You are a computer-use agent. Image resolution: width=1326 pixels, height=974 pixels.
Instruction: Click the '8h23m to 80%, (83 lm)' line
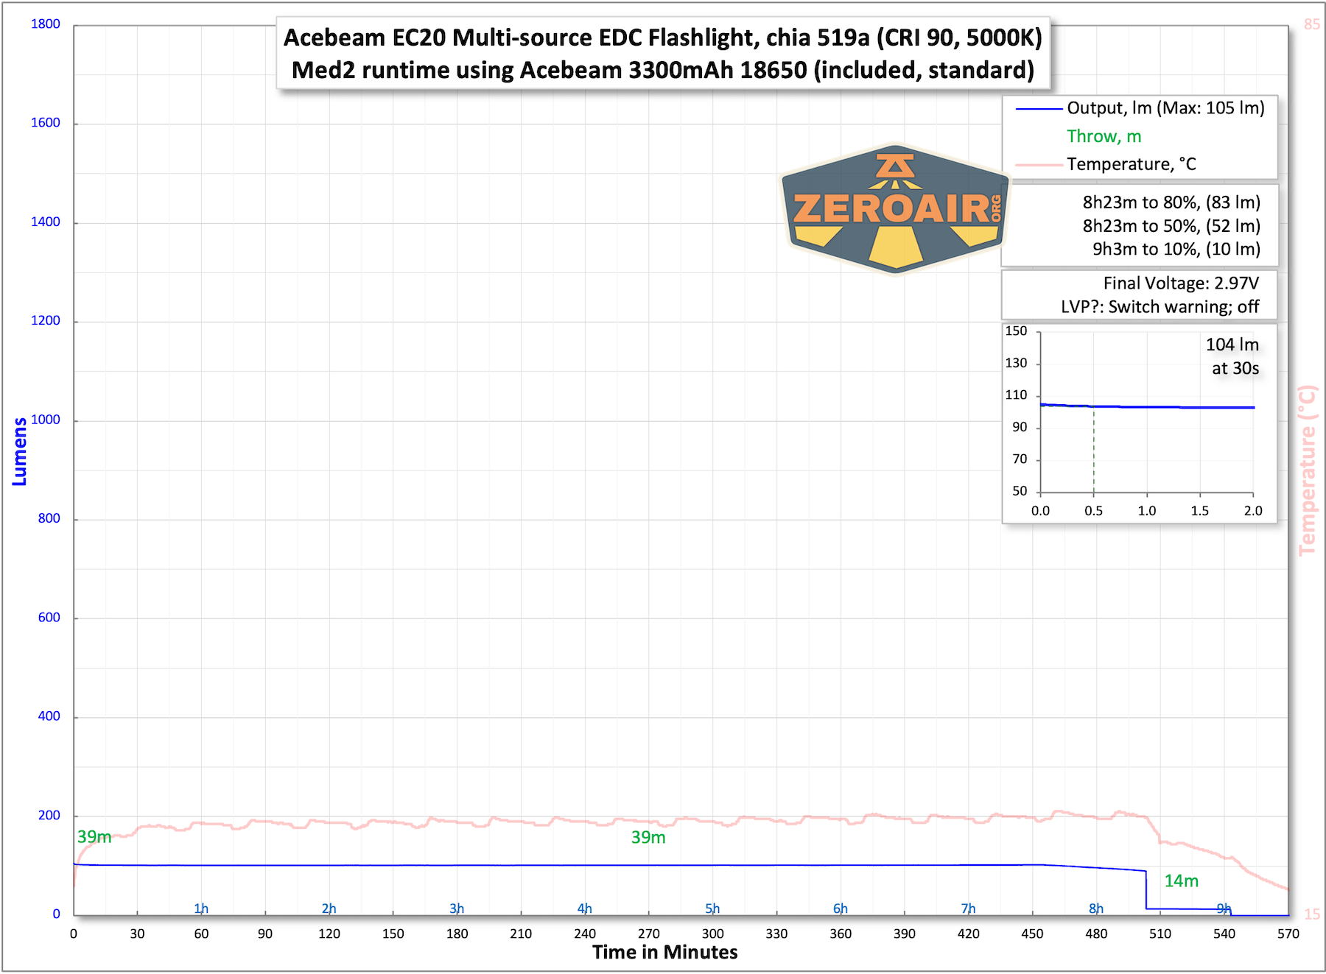pos(1171,202)
